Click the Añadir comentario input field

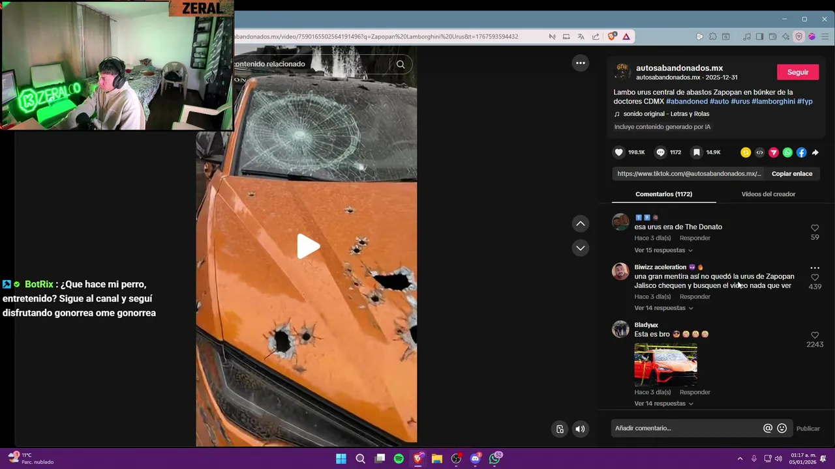[x=687, y=428]
